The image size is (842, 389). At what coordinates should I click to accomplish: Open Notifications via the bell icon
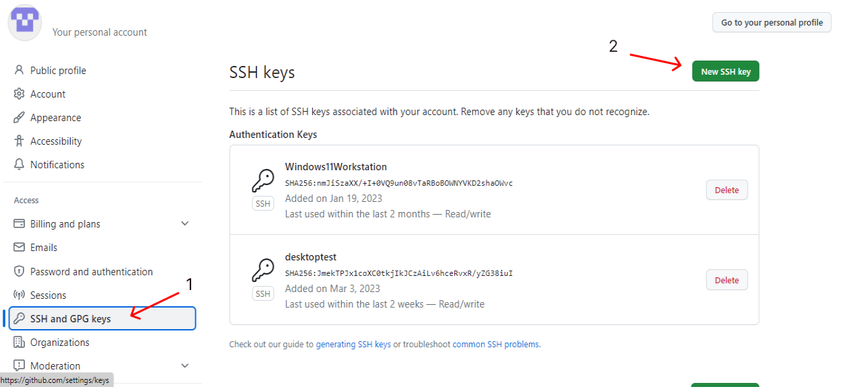(x=19, y=164)
